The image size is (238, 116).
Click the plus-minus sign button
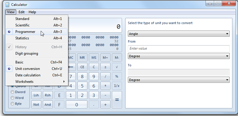[105, 67]
